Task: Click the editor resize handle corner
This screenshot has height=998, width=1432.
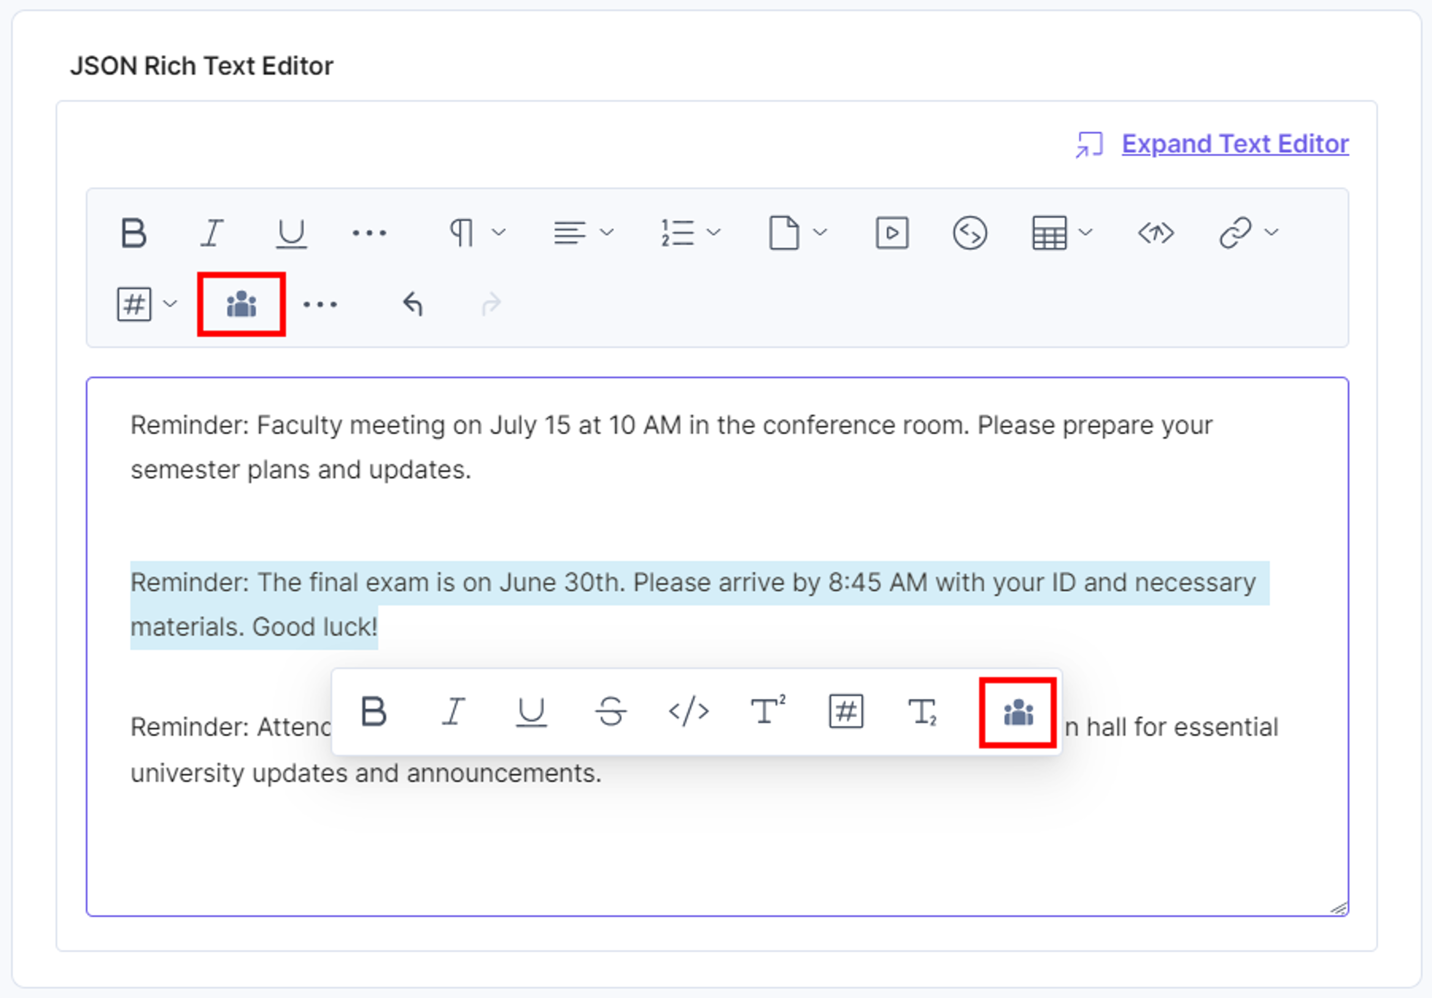Action: 1338,908
